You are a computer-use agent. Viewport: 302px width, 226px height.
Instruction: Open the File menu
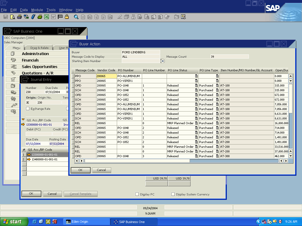point(4,10)
